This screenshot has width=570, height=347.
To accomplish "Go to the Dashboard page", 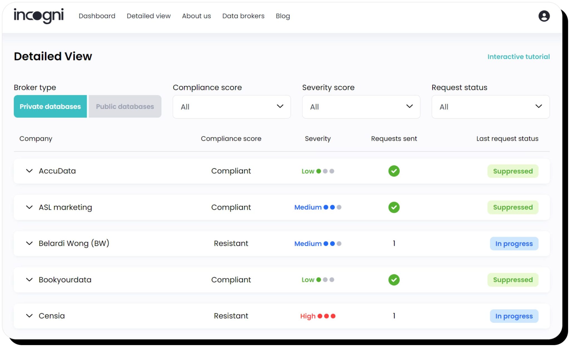I will click(x=97, y=16).
